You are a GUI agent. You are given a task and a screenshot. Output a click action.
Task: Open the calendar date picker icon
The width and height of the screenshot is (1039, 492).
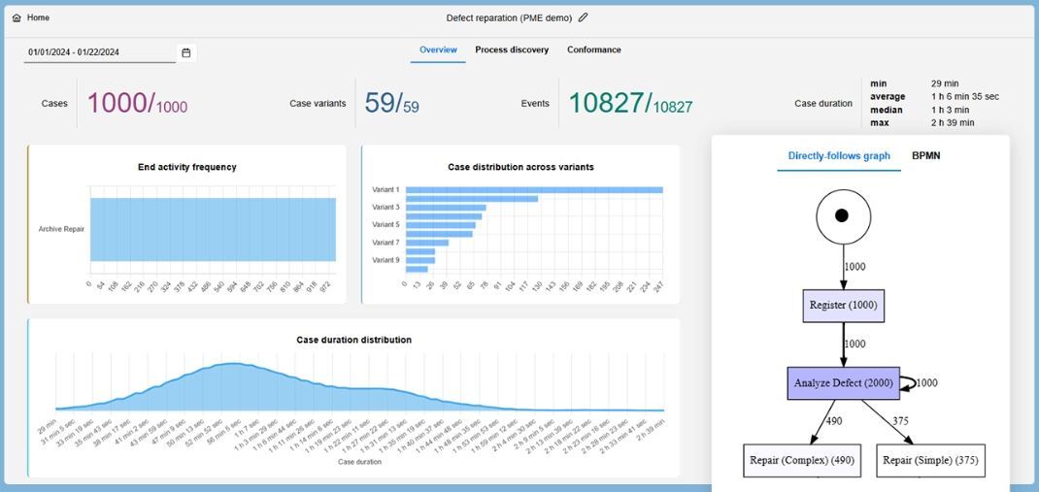(x=186, y=52)
